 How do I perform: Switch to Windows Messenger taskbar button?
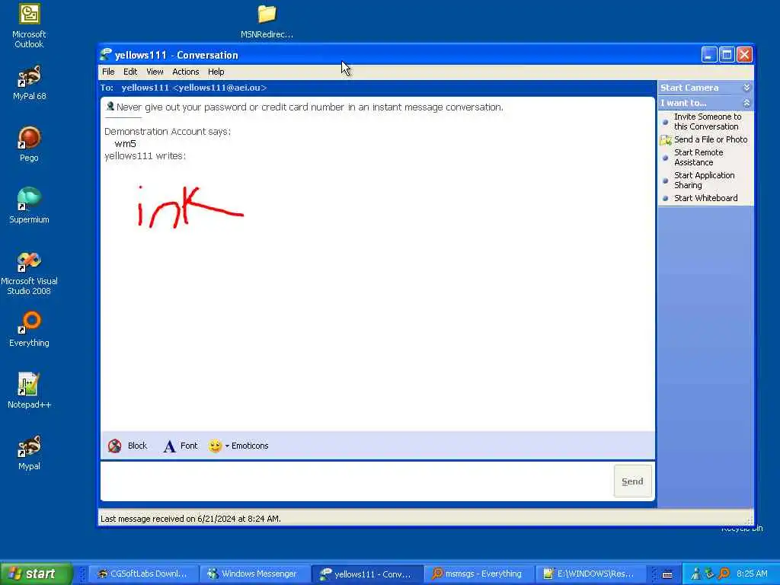coord(254,574)
